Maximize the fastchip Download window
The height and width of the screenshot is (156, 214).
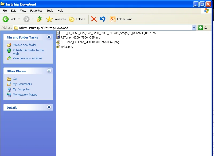202,4
